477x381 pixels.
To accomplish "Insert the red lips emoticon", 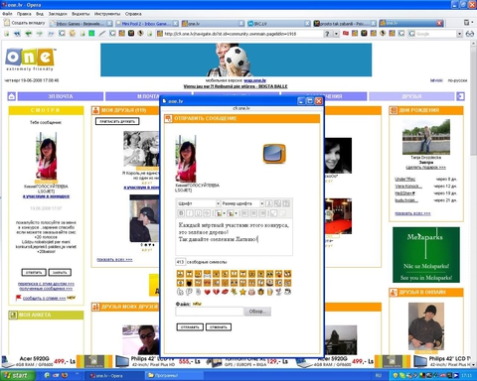I will [x=225, y=292].
